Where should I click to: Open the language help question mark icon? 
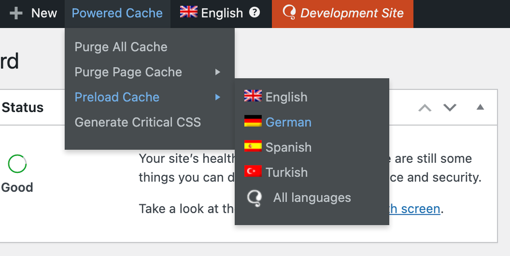point(255,12)
